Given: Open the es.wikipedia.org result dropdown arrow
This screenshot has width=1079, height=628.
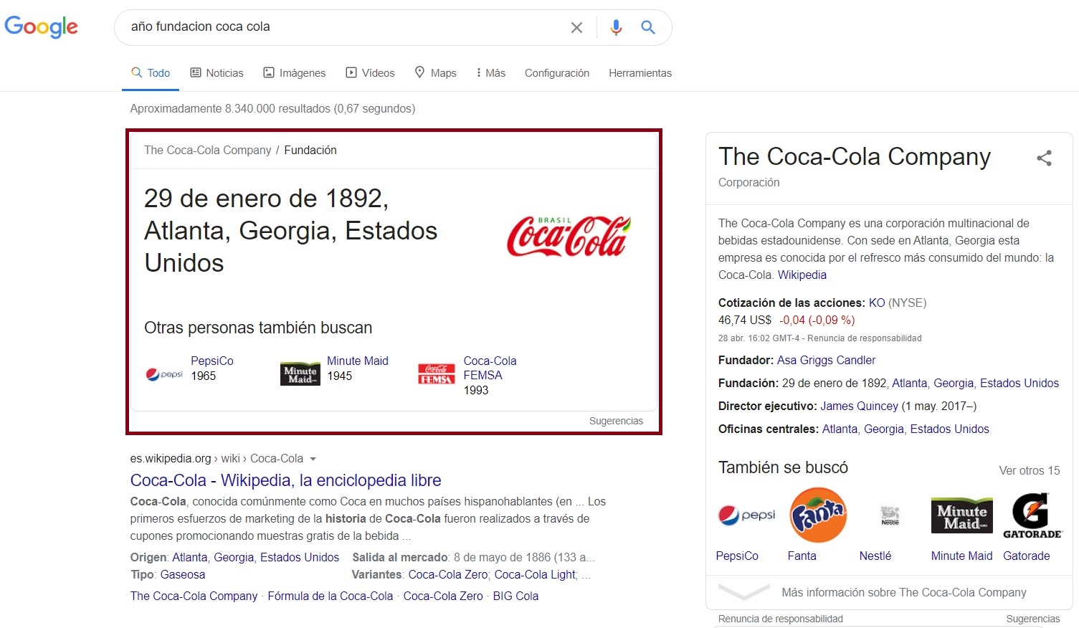Looking at the screenshot, I should 313,459.
